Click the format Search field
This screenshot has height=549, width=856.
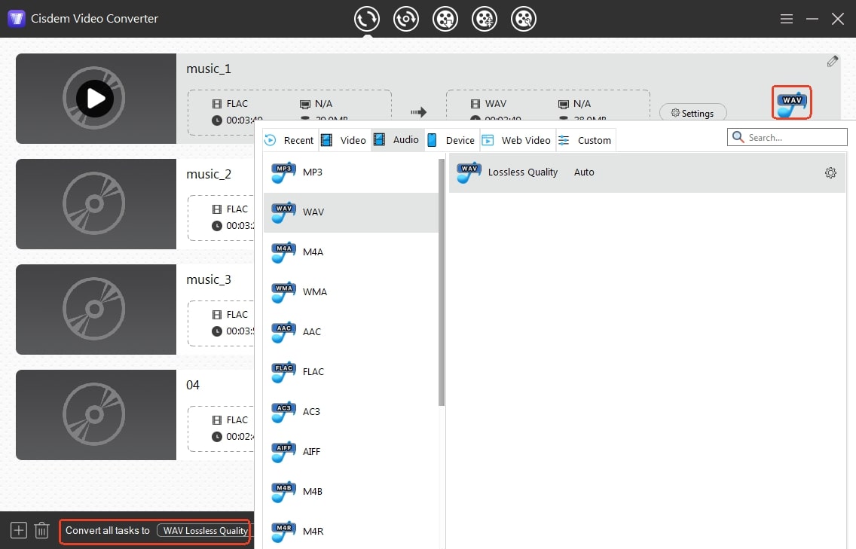[x=787, y=138]
